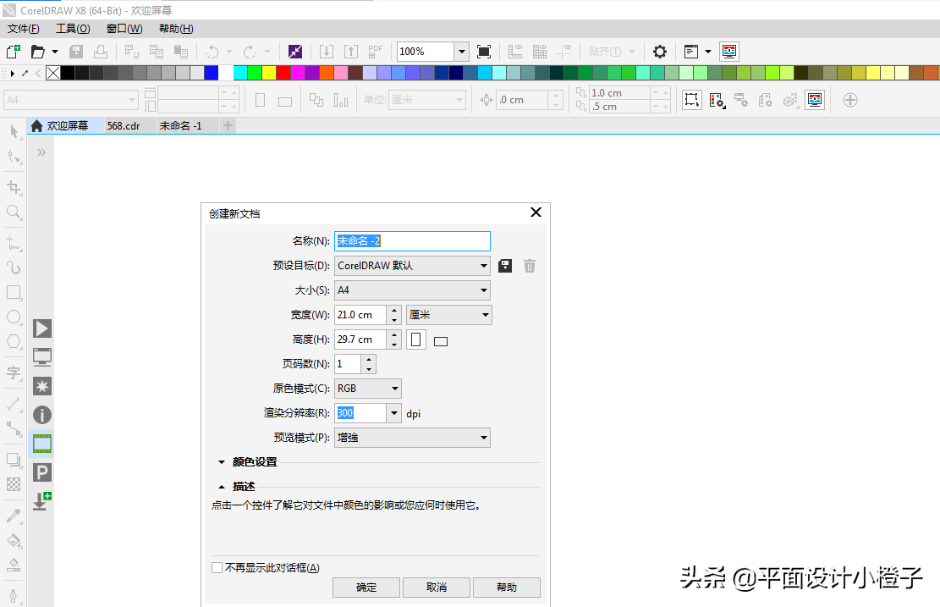The height and width of the screenshot is (607, 940).
Task: Open Options via the gear icon
Action: click(x=659, y=52)
